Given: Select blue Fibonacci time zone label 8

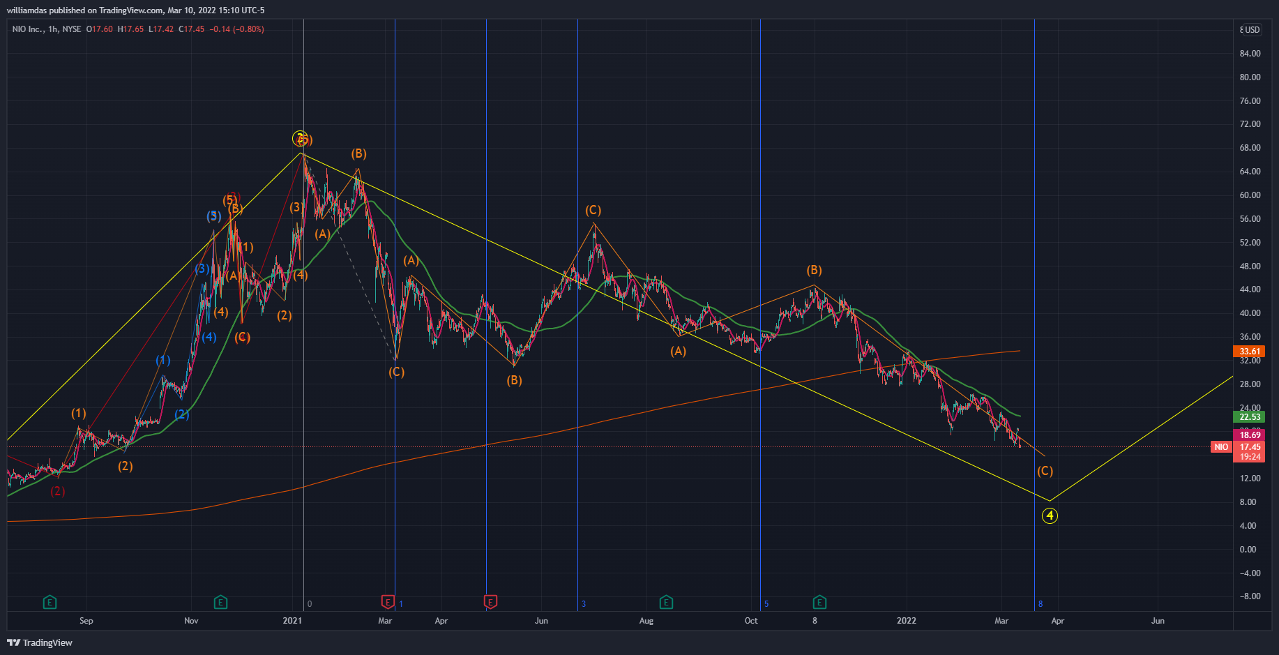Looking at the screenshot, I should coord(1040,604).
